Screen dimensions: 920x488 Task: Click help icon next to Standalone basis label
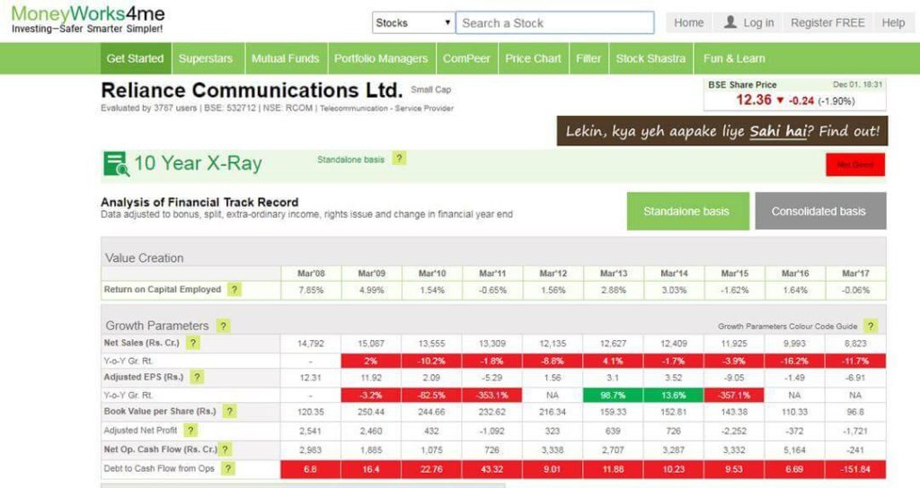(x=399, y=159)
